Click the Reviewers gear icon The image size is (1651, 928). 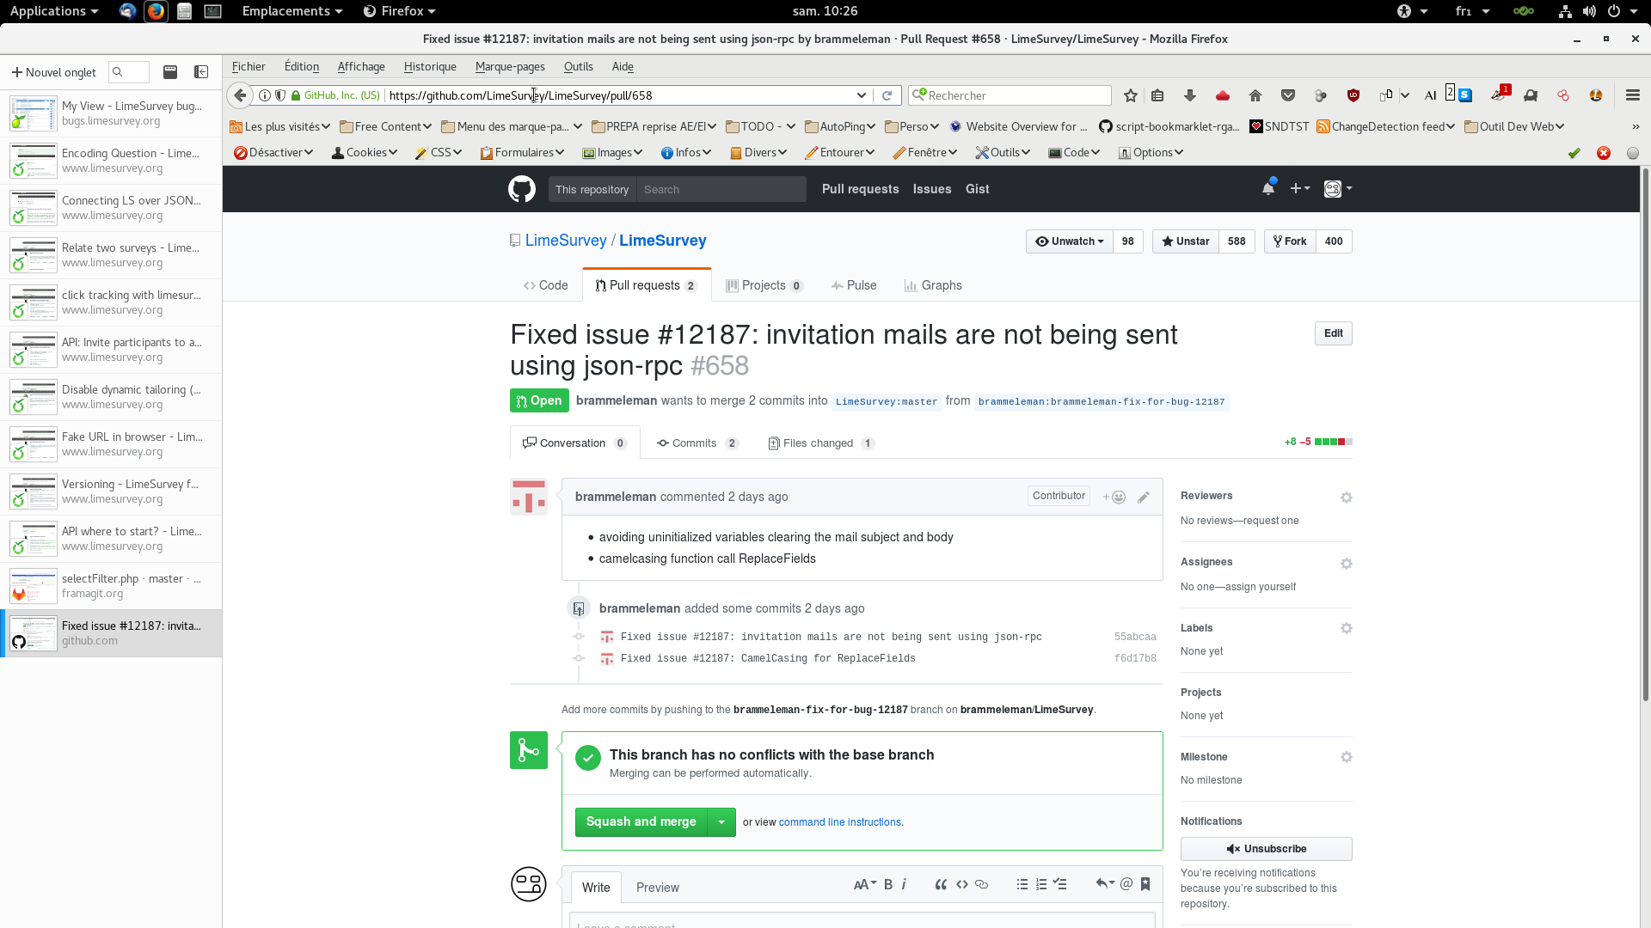click(1346, 498)
